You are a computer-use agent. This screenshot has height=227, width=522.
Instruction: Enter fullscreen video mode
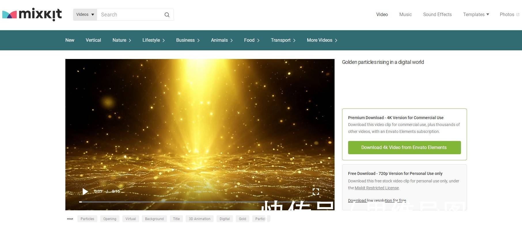[x=316, y=192]
